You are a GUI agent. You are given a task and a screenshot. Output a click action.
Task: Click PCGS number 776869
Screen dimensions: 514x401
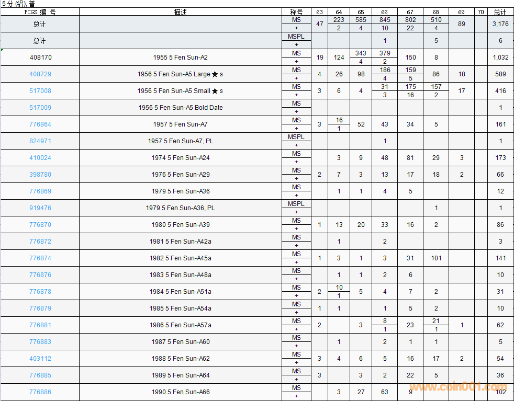[40, 191]
